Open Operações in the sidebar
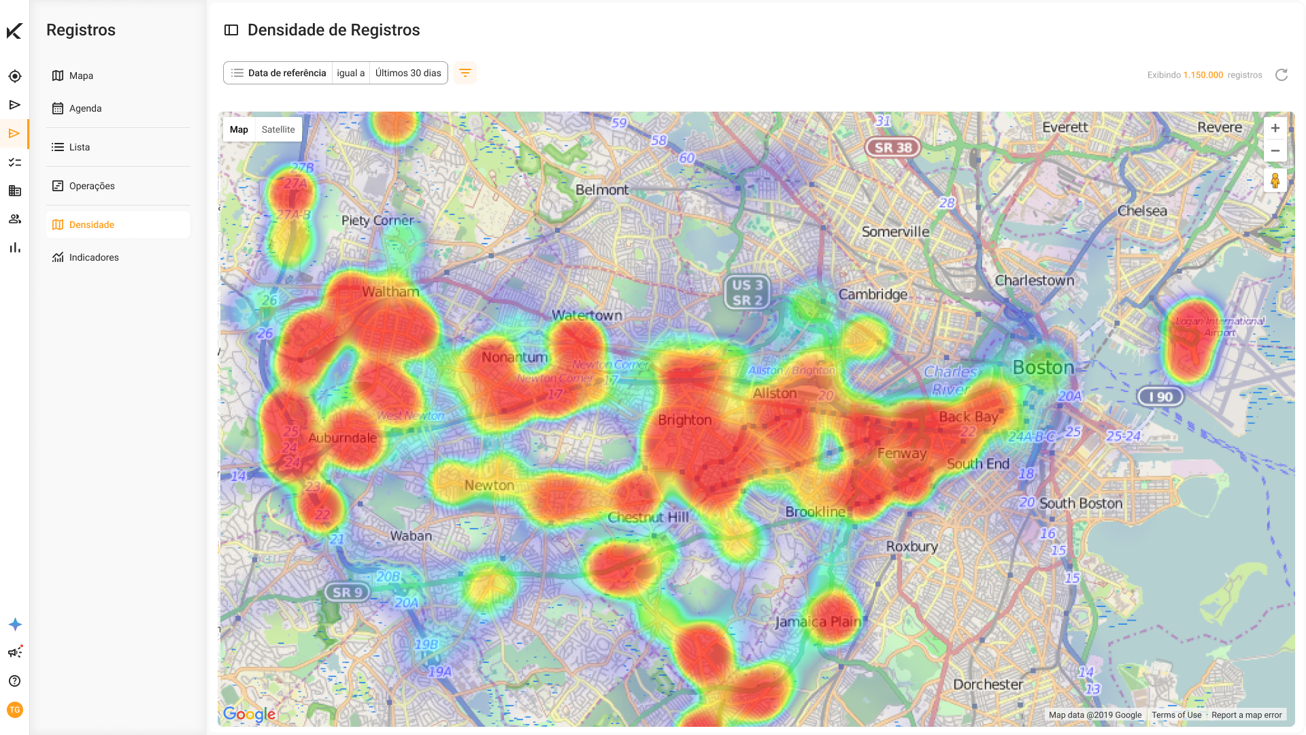The height and width of the screenshot is (735, 1306). click(118, 186)
